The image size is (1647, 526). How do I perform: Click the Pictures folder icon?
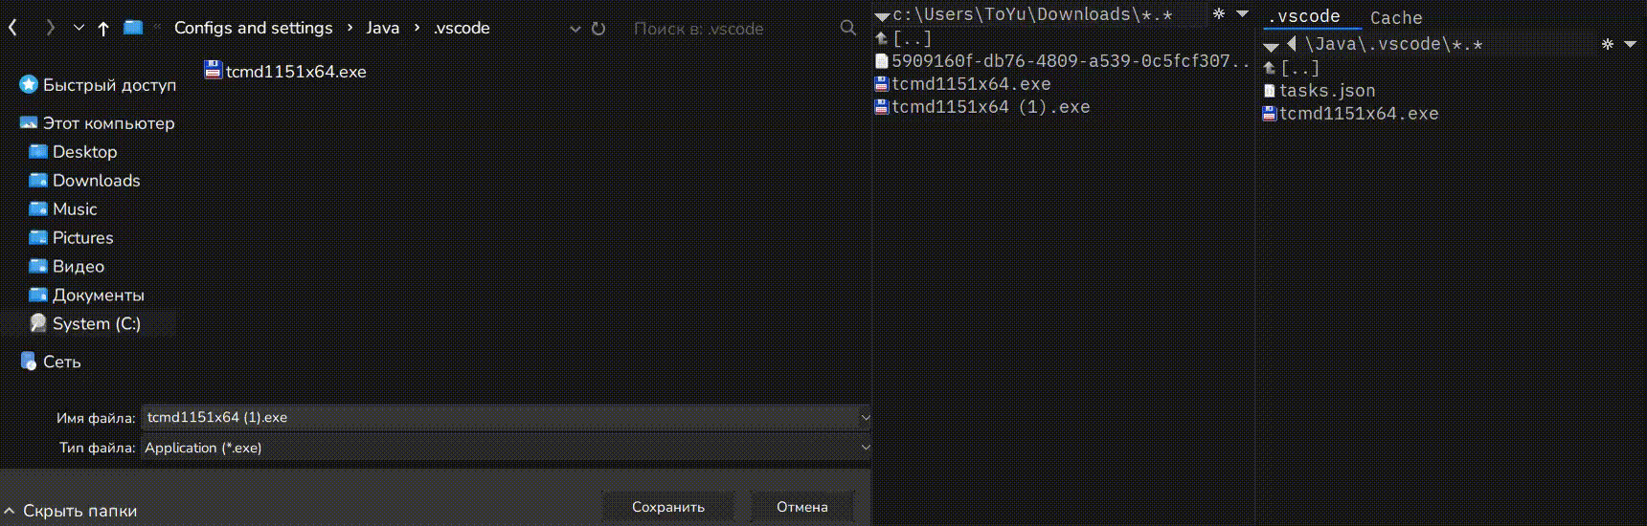[38, 237]
